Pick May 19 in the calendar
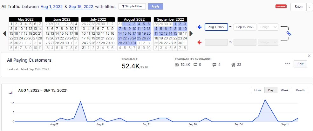 pyautogui.click(x=30, y=33)
